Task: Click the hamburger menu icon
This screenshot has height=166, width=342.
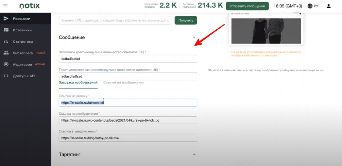Action: pos(5,6)
